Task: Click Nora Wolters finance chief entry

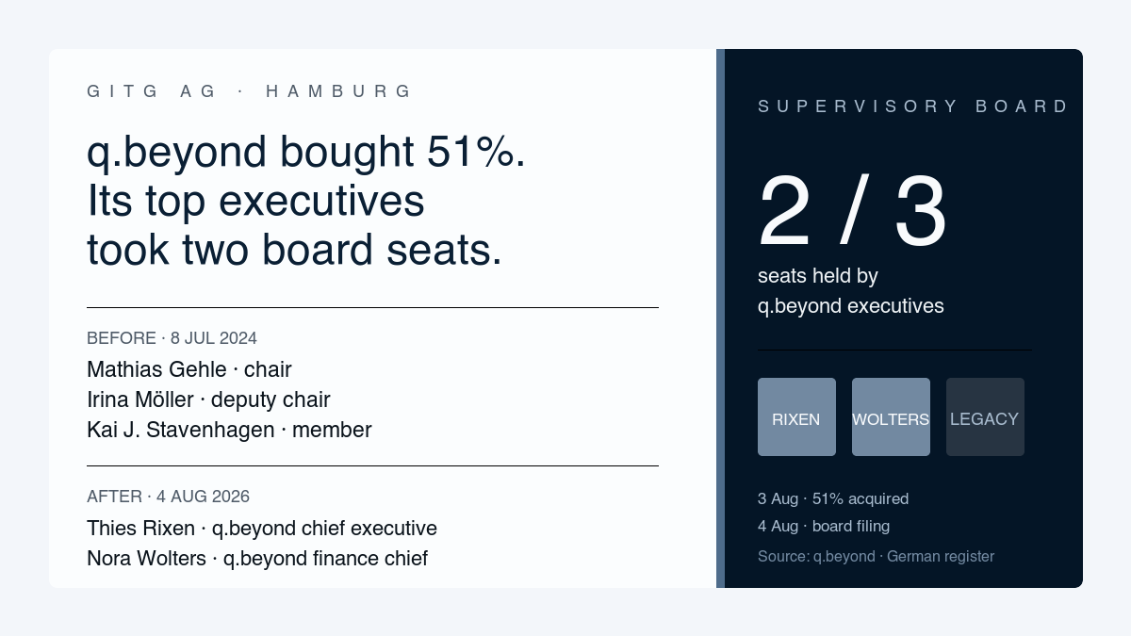Action: [x=257, y=558]
